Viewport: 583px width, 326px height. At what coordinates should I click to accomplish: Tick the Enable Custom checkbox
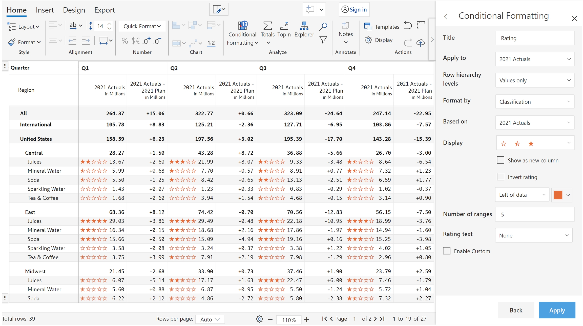447,251
